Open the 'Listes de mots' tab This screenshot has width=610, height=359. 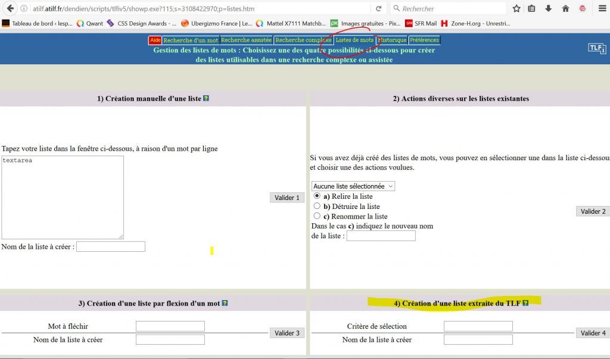click(x=354, y=40)
